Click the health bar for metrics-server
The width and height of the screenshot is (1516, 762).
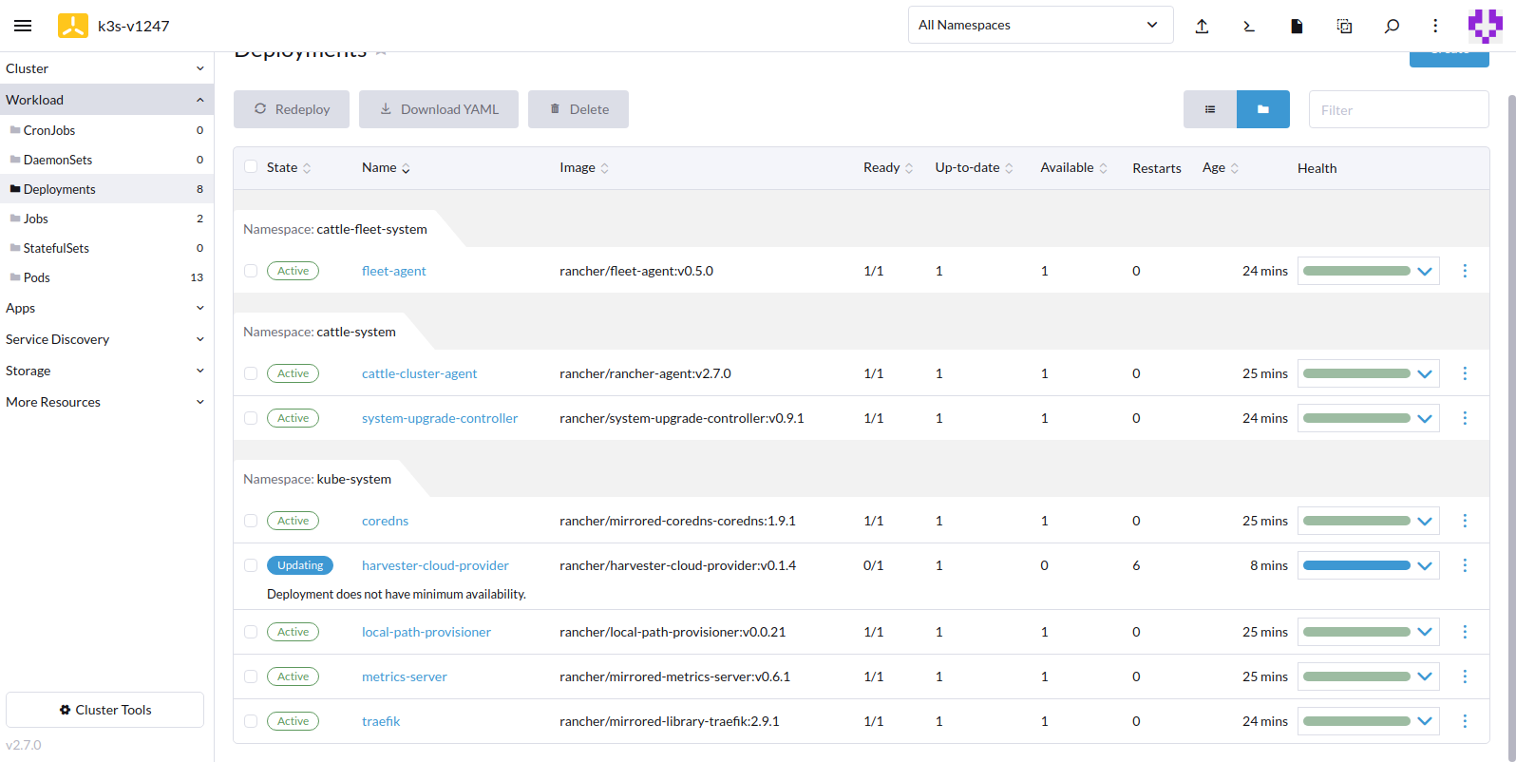(1356, 676)
